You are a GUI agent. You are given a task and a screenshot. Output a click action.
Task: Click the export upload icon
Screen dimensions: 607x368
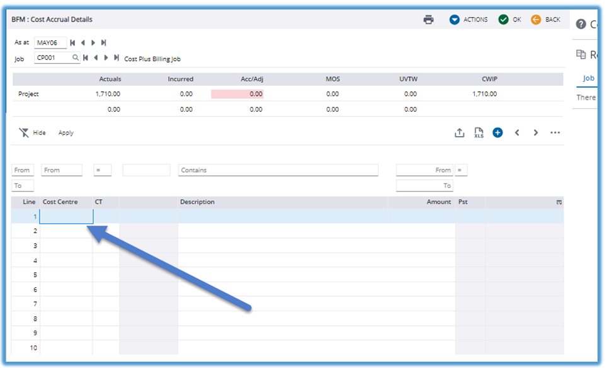point(460,133)
